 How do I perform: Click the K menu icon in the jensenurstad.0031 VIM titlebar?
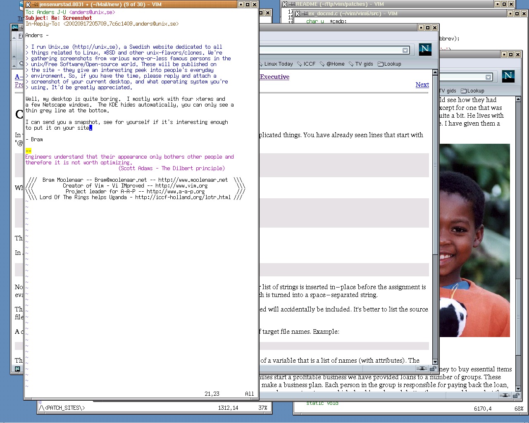coord(28,5)
